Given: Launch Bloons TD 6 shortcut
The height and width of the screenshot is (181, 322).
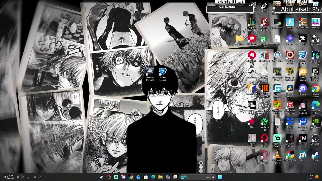Looking at the screenshot, I should [x=303, y=23].
